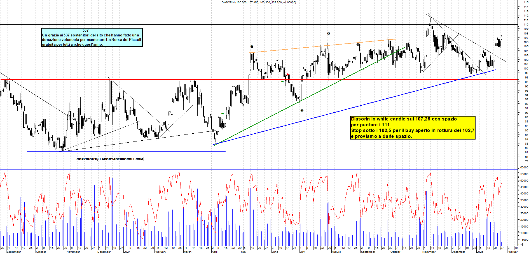Click the DIASORIN chart title text
The width and height of the screenshot is (529, 253).
[x=259, y=3]
